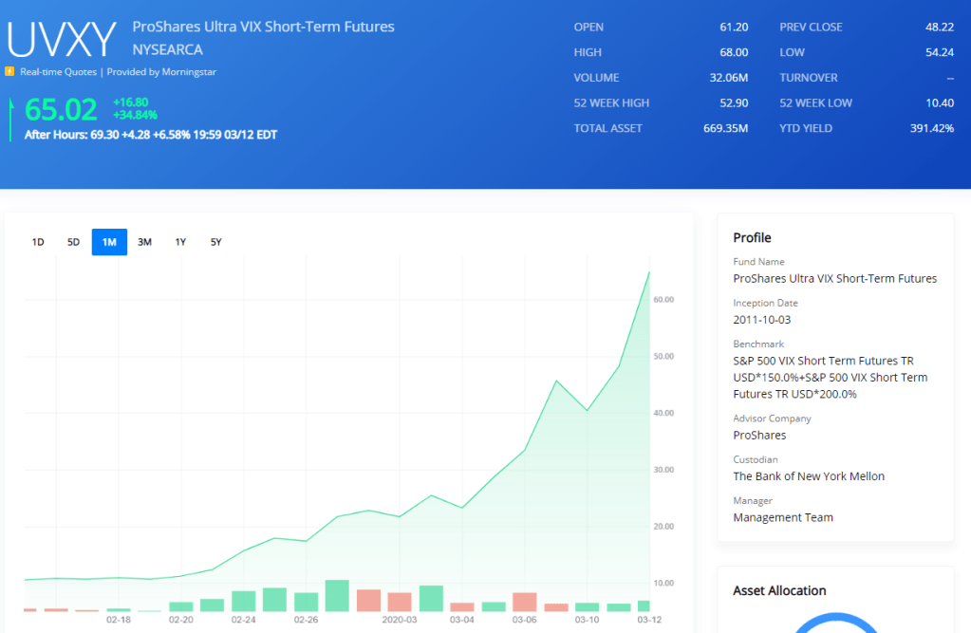Click the After Hours quote line
The image size is (971, 633).
(151, 135)
